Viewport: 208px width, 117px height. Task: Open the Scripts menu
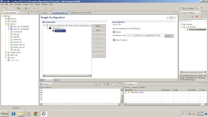(x=37, y=4)
